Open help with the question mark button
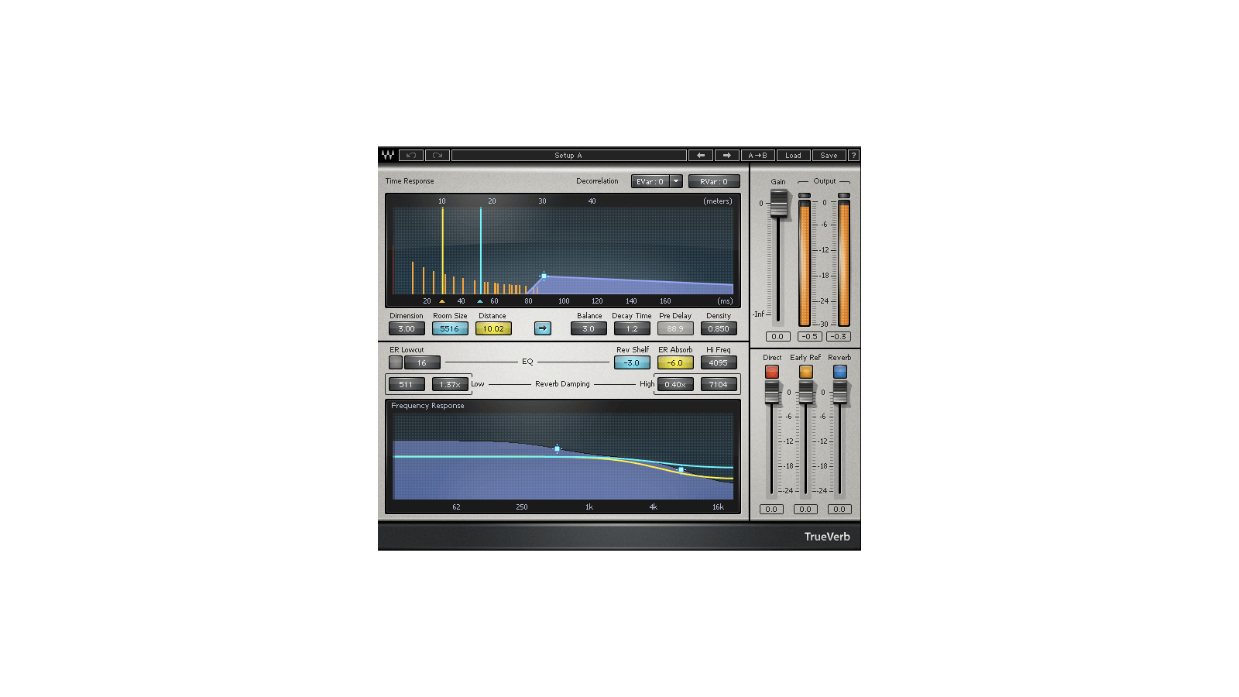 pos(853,155)
